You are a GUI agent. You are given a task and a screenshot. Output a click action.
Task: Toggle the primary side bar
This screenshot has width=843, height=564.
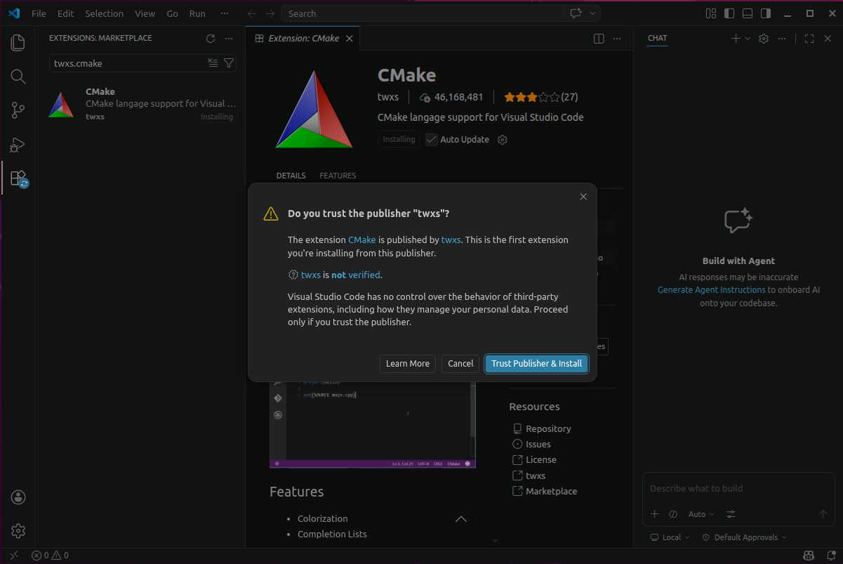729,13
